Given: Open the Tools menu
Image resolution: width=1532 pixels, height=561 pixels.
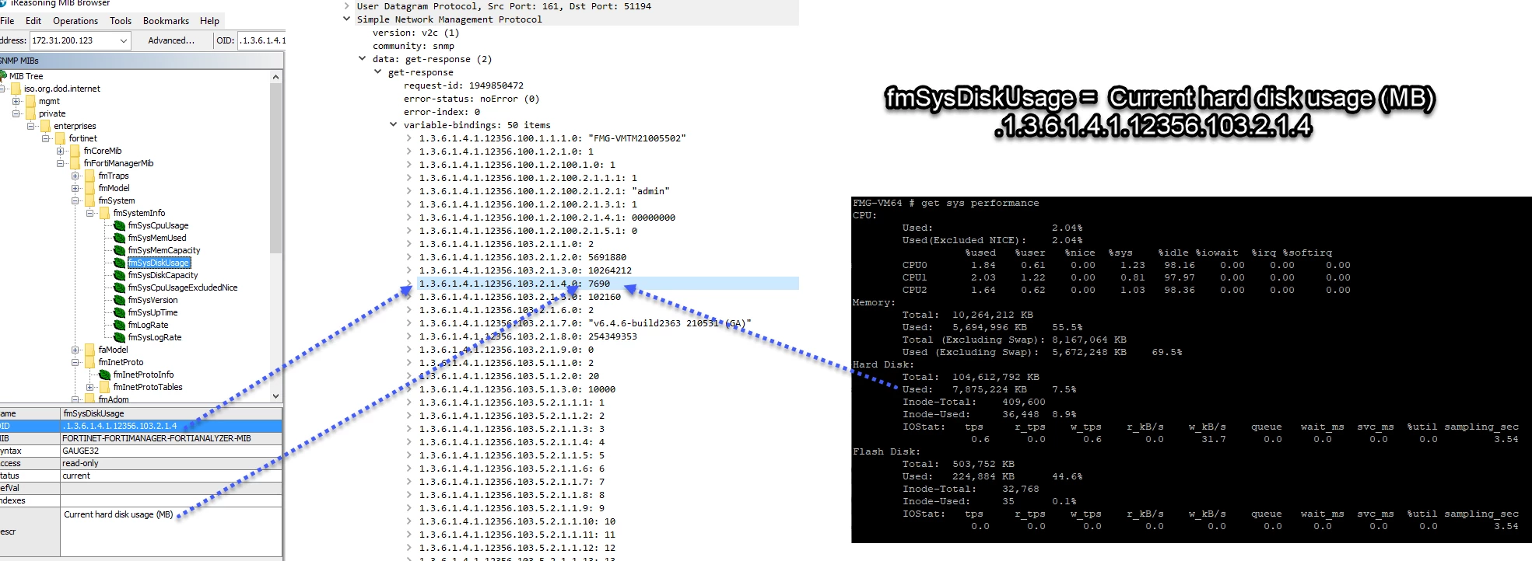Looking at the screenshot, I should [121, 21].
